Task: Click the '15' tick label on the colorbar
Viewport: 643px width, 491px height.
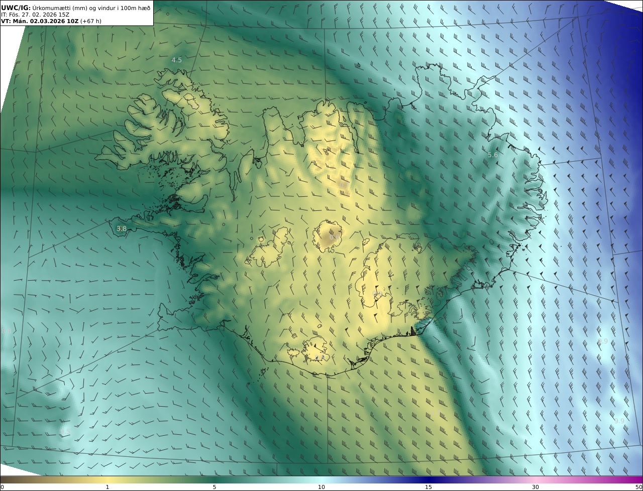Action: click(428, 487)
